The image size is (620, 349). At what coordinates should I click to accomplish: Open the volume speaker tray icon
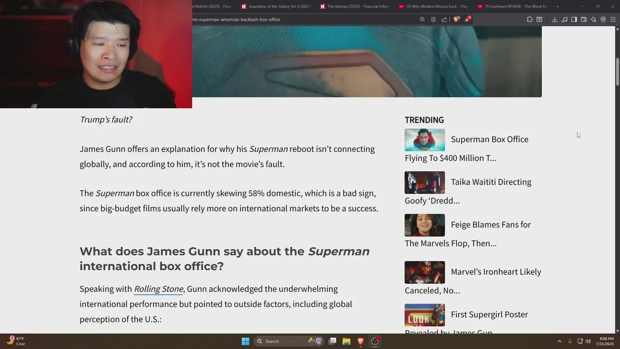588,341
